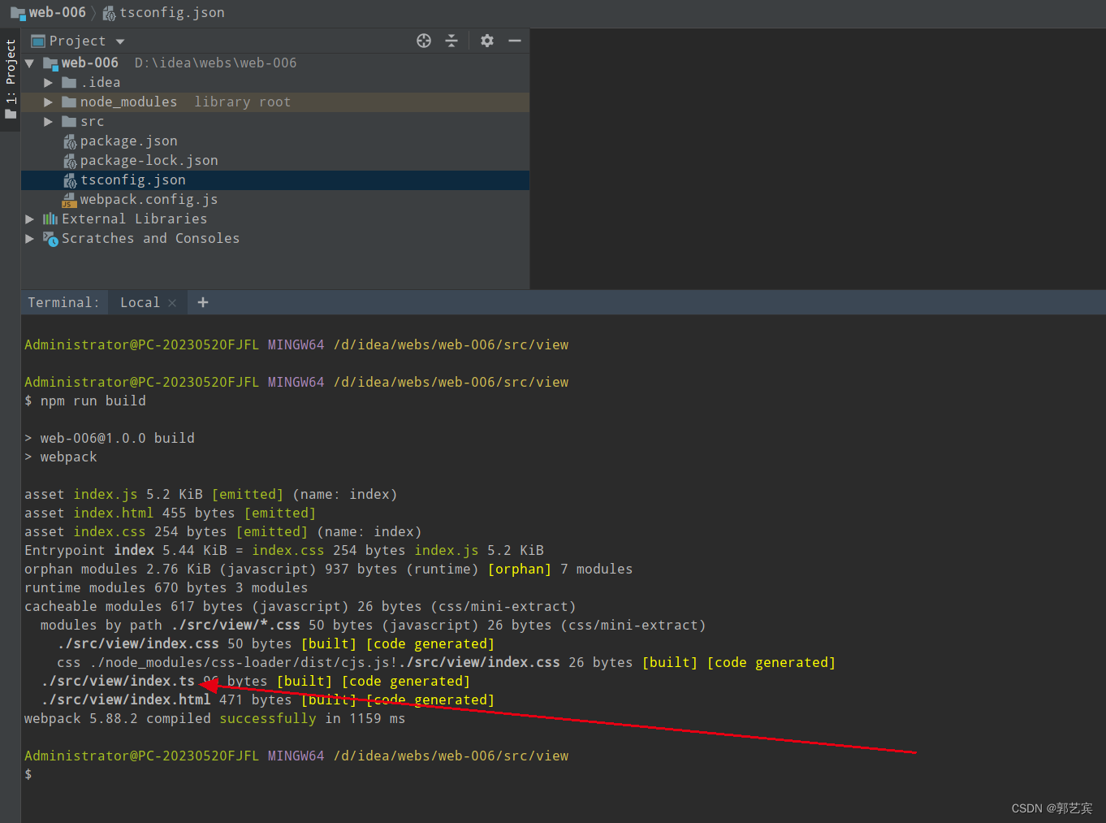Image resolution: width=1106 pixels, height=823 pixels.
Task: Expand the src folder
Action: 47,121
